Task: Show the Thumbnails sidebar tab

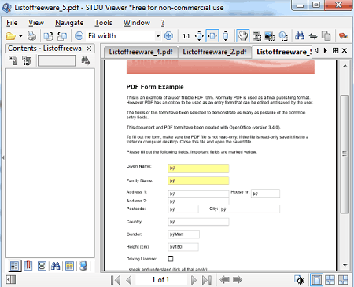Action: coord(42,266)
